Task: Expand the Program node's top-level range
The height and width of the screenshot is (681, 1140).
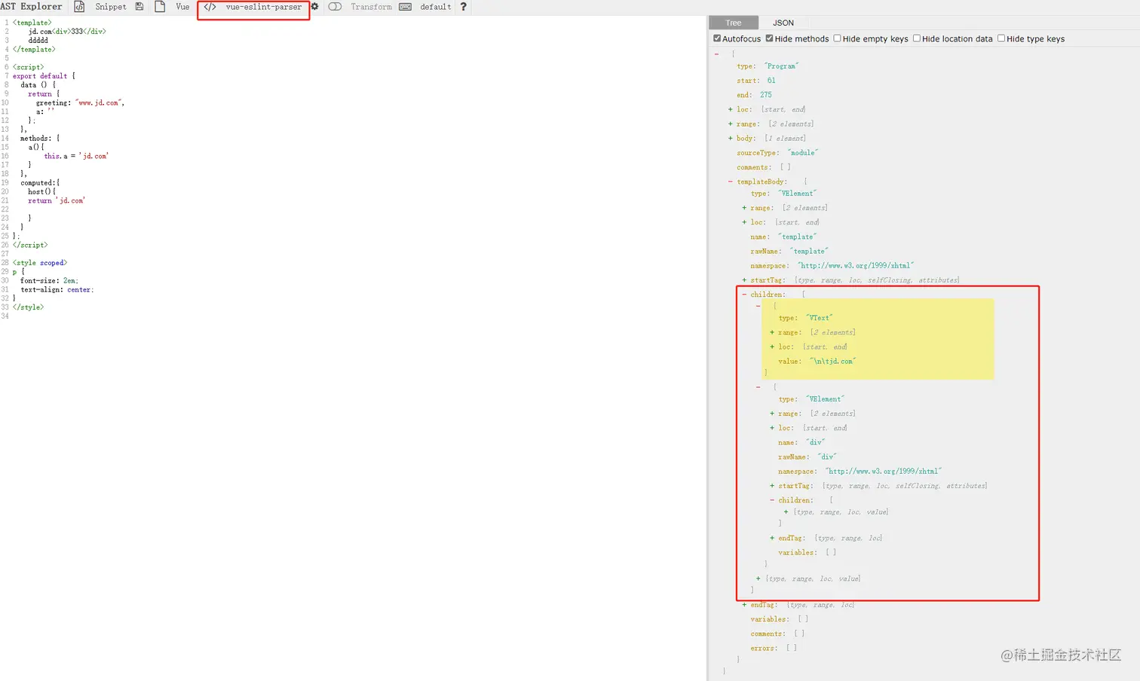Action: [730, 124]
